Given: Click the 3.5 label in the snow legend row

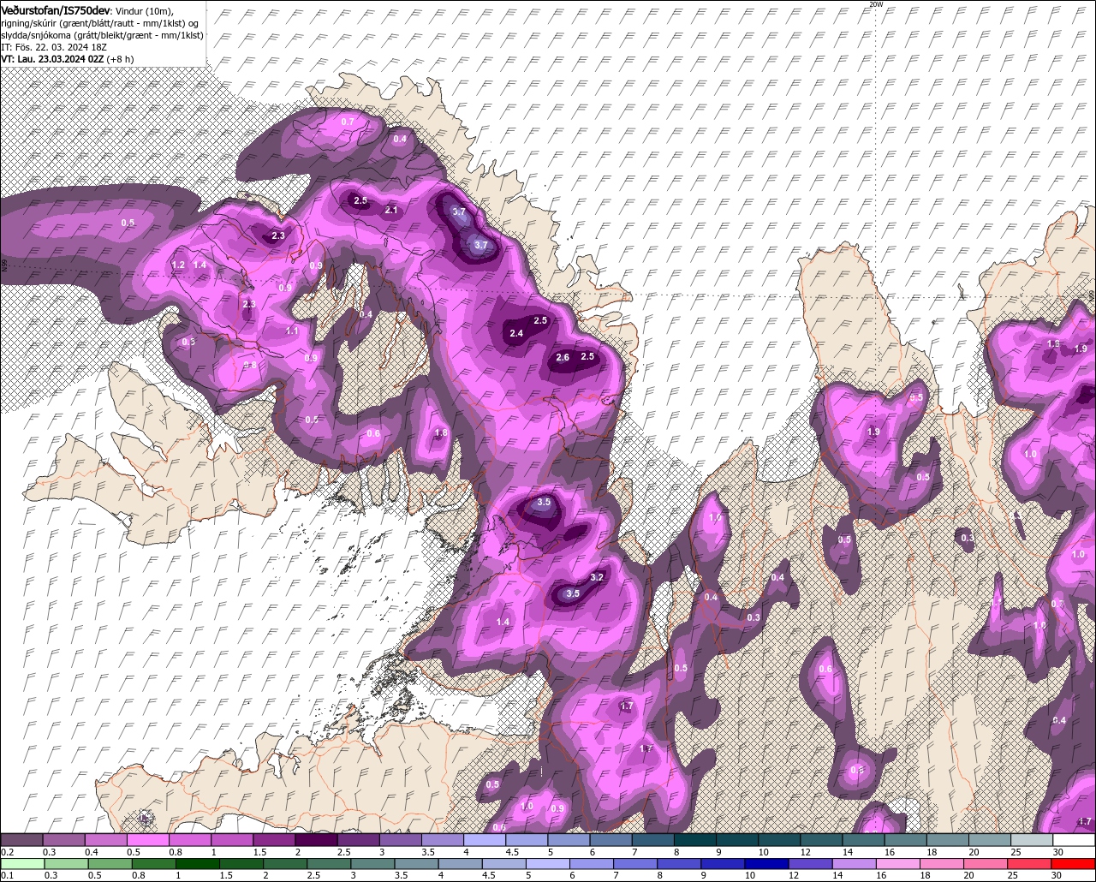Looking at the screenshot, I should (428, 852).
